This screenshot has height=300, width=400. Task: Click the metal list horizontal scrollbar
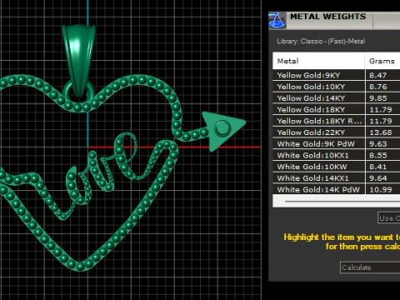pyautogui.click(x=342, y=201)
